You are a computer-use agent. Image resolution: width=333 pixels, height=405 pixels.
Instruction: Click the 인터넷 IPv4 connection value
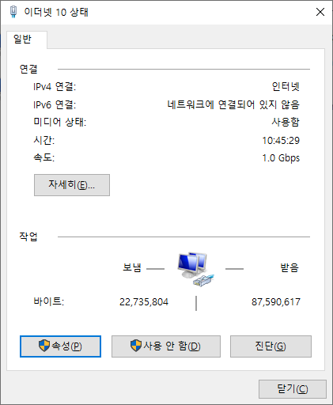286,86
